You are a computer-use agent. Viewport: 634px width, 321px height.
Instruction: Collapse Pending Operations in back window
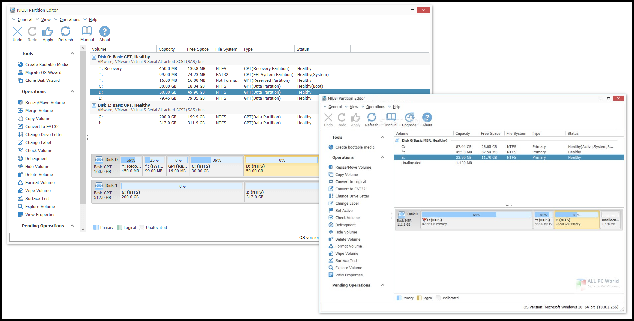coord(72,226)
